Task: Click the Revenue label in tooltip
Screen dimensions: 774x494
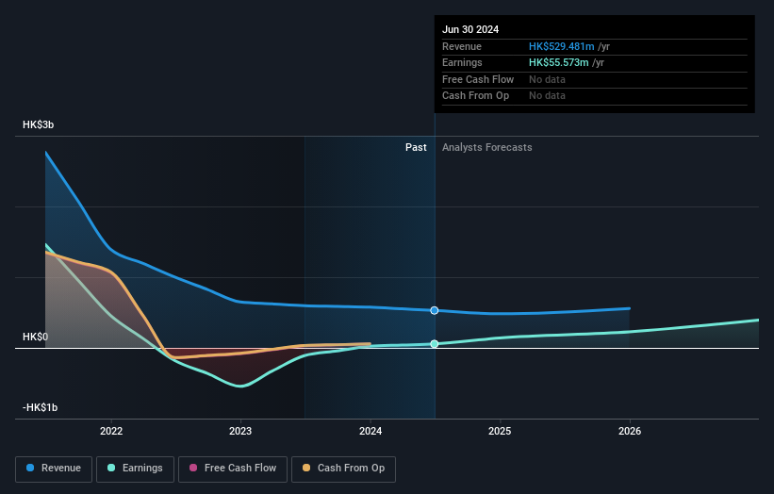Action: click(x=462, y=46)
